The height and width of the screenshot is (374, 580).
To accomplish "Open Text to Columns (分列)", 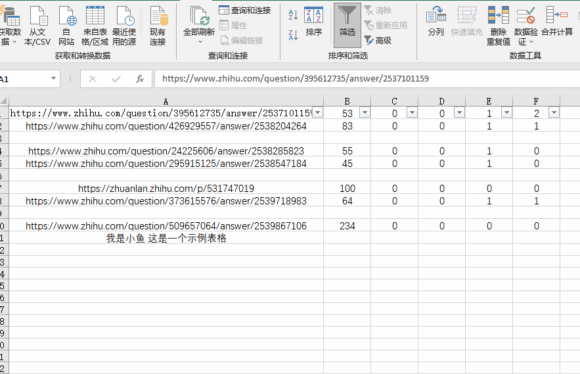I will coord(435,22).
